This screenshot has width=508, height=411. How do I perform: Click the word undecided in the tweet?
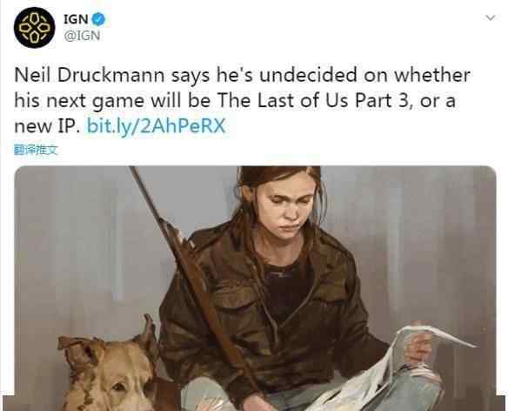[309, 75]
